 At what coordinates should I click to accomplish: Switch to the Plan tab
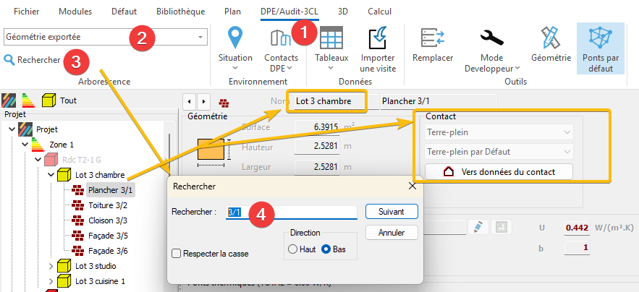click(x=232, y=12)
